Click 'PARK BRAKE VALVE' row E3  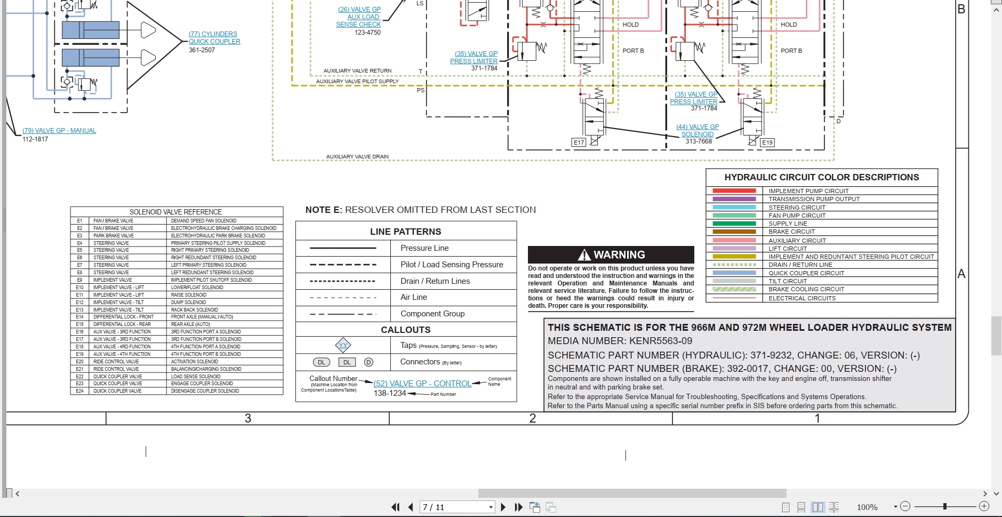[x=177, y=235]
